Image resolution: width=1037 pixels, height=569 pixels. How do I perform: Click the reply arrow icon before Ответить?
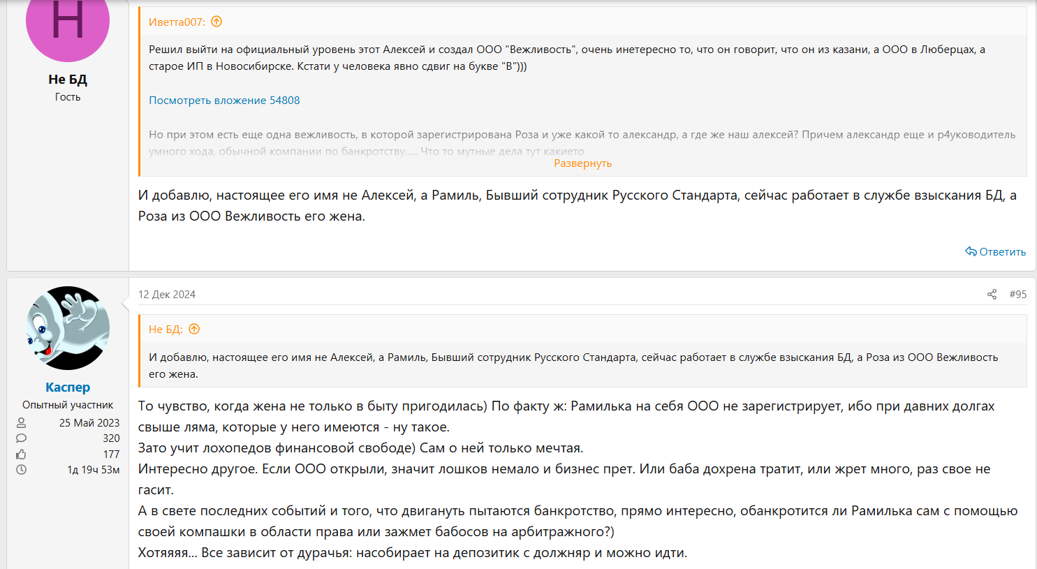point(971,251)
